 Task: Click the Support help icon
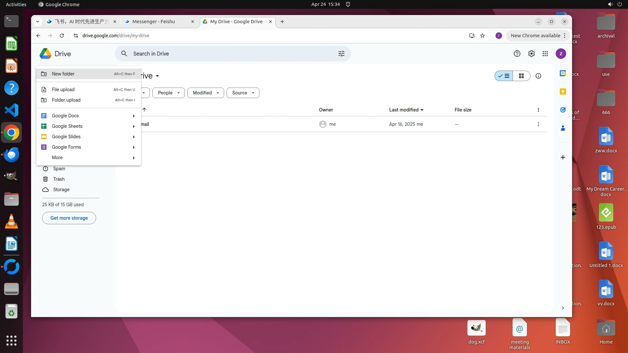[517, 54]
